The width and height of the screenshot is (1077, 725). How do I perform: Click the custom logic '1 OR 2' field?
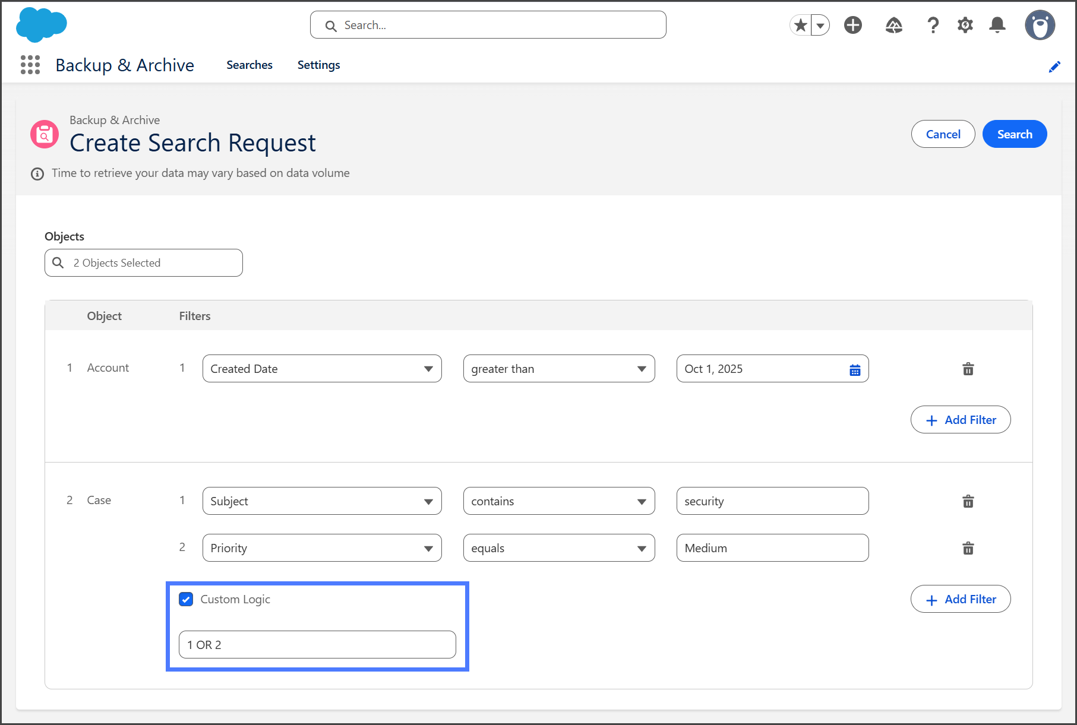tap(317, 645)
